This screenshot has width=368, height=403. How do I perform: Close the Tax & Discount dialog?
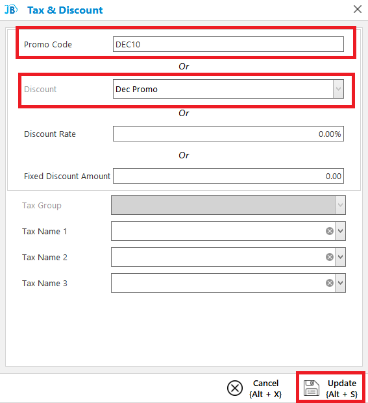click(358, 10)
